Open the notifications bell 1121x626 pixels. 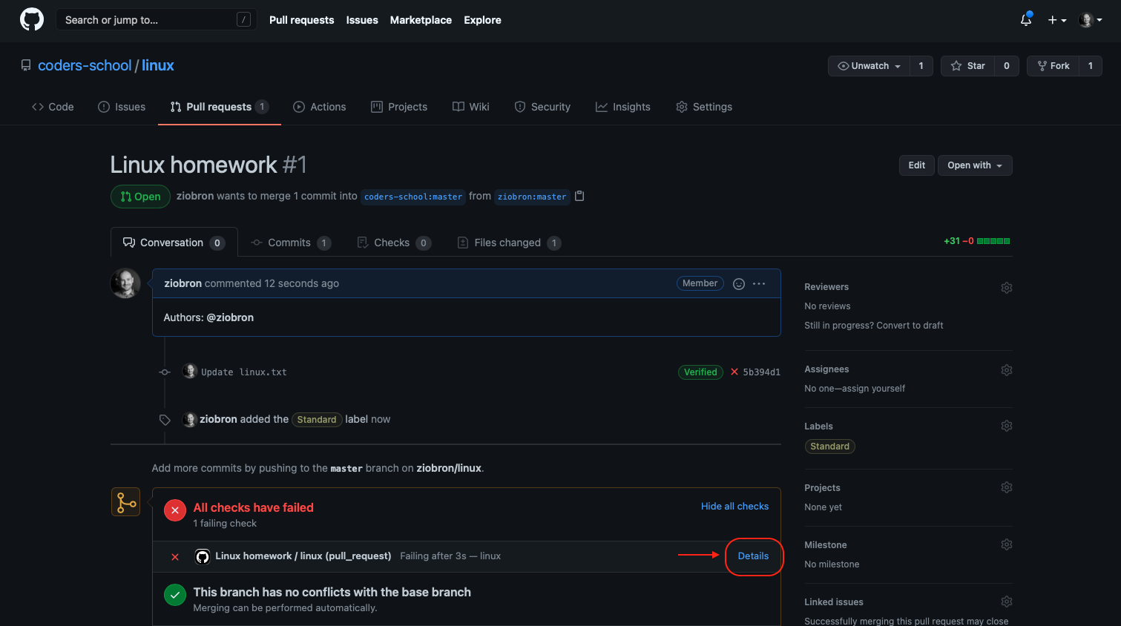click(x=1026, y=20)
